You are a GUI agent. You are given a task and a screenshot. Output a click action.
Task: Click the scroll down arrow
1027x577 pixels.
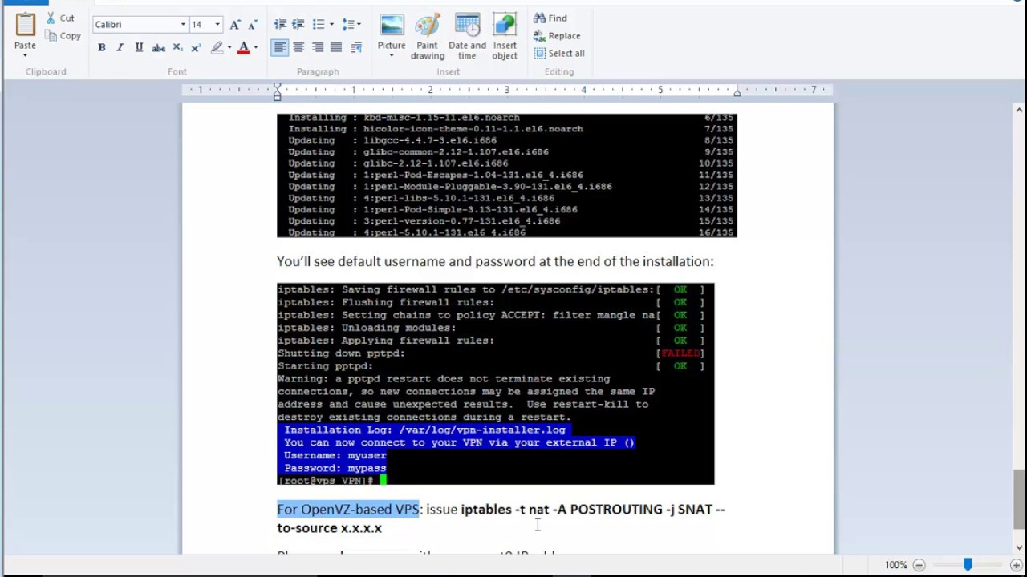tap(1019, 547)
